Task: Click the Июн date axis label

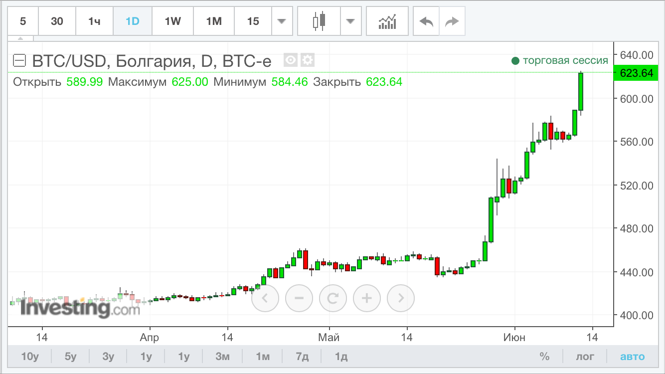Action: coord(514,338)
